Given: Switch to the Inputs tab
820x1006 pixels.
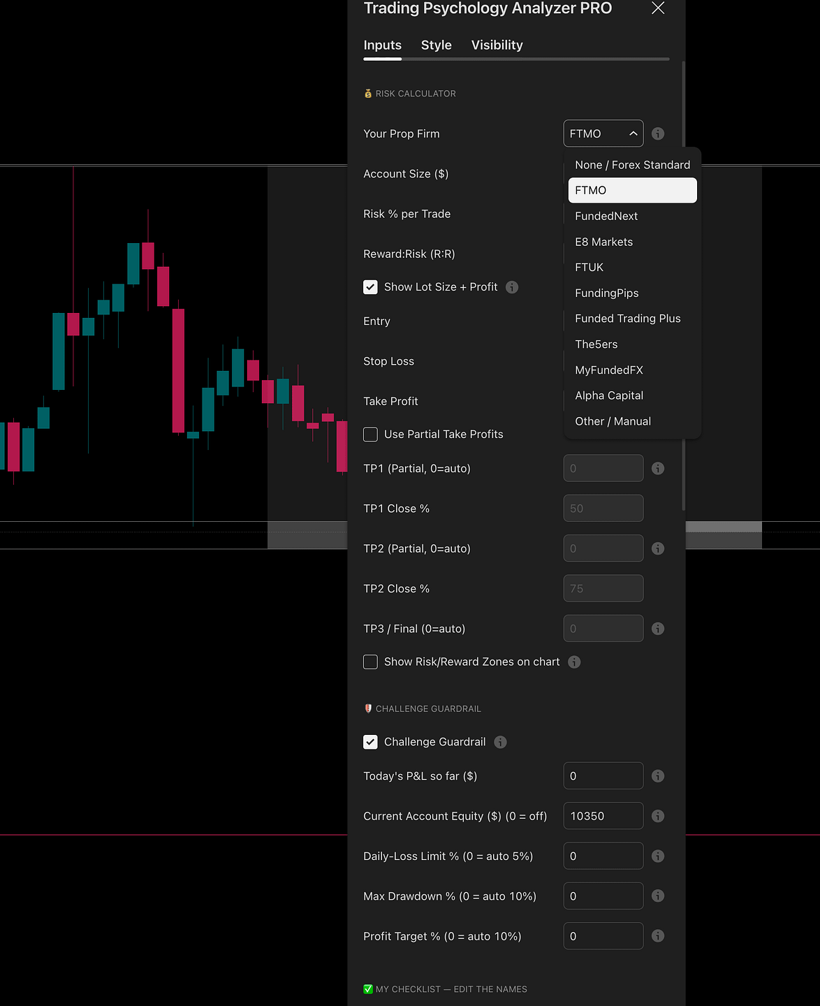Looking at the screenshot, I should point(382,45).
